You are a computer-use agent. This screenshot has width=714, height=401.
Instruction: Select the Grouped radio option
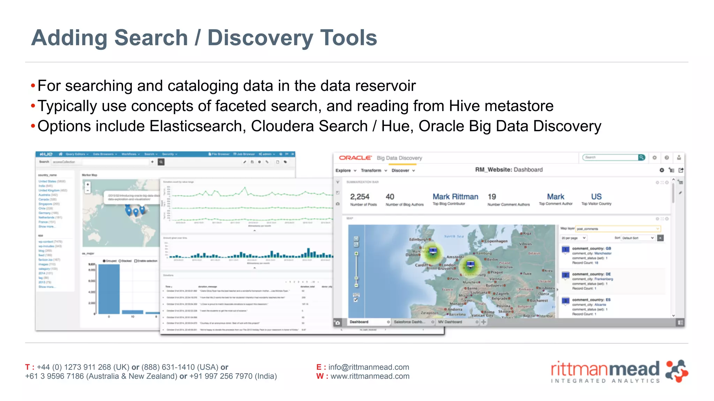coord(104,261)
